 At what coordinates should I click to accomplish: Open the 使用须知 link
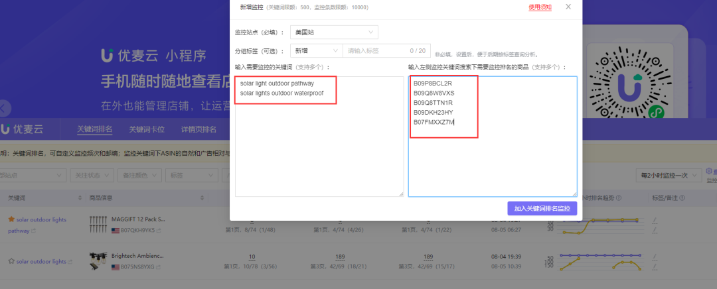[x=540, y=7]
